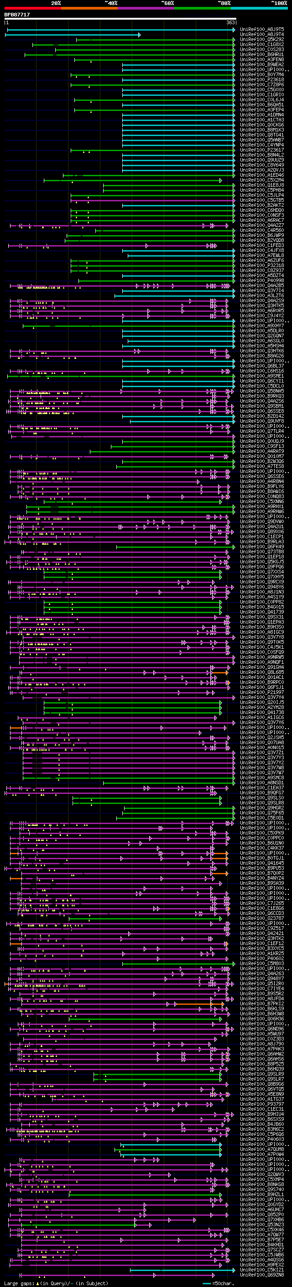The width and height of the screenshot is (292, 1287).
Task: Select the UniRef100_Q7TLR4 label
Action: click(262, 431)
